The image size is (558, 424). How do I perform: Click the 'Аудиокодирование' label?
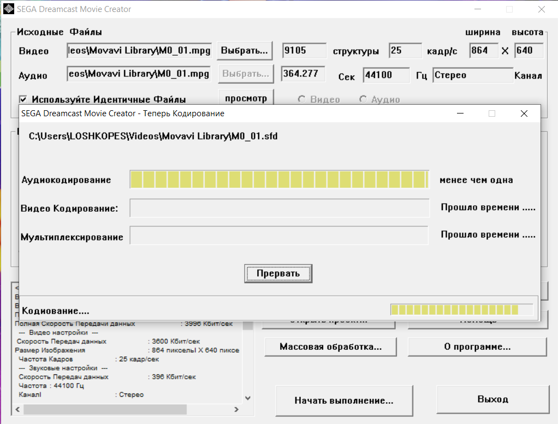(x=66, y=180)
